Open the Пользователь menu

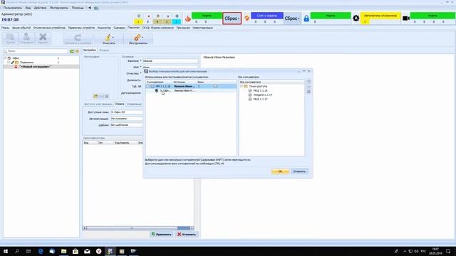tap(13, 8)
